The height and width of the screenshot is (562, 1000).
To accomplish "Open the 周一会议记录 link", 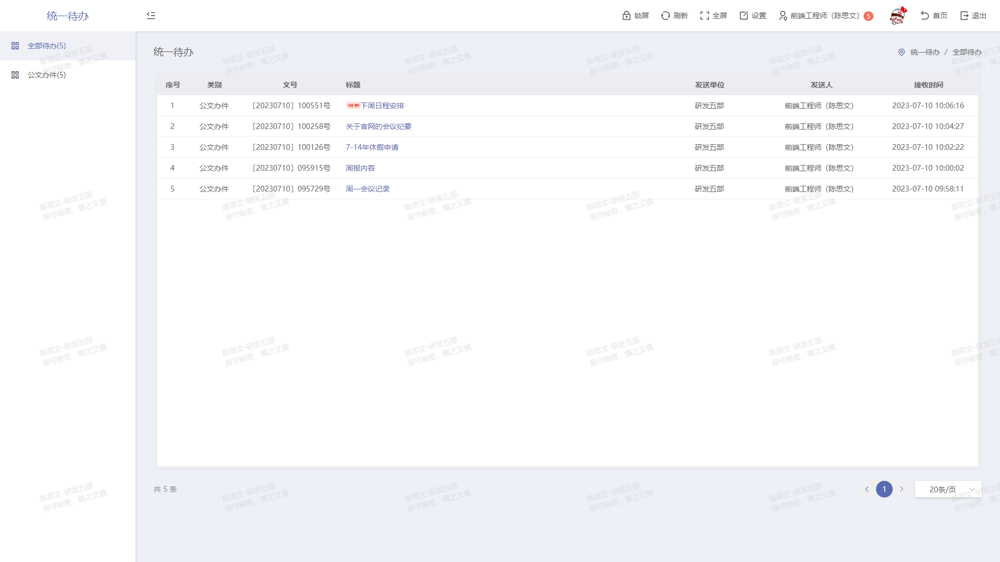I will tap(368, 189).
